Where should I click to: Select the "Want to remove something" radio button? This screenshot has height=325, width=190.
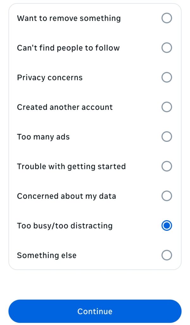click(x=167, y=18)
